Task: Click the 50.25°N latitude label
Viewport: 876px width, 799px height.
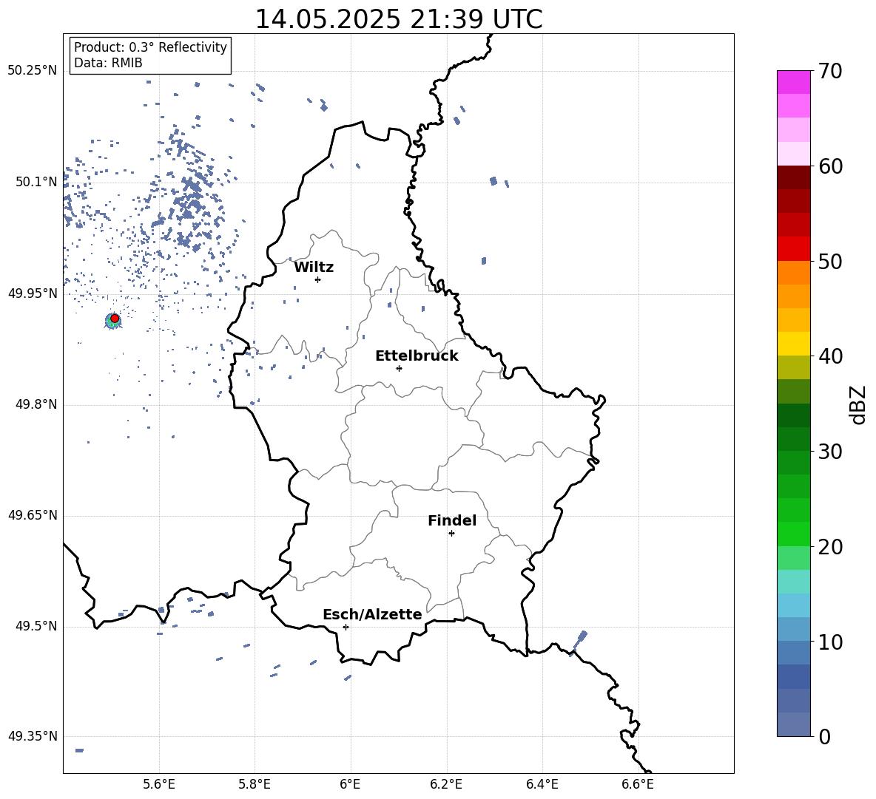Action: tap(33, 71)
